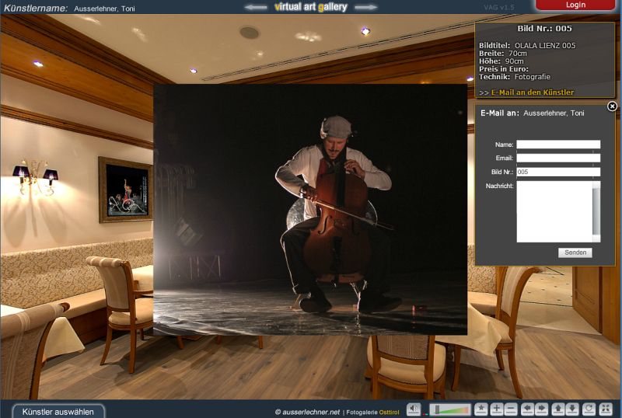Viewport: 622px width, 418px height.
Task: Pan left with the left arrow icon
Action: pos(528,409)
